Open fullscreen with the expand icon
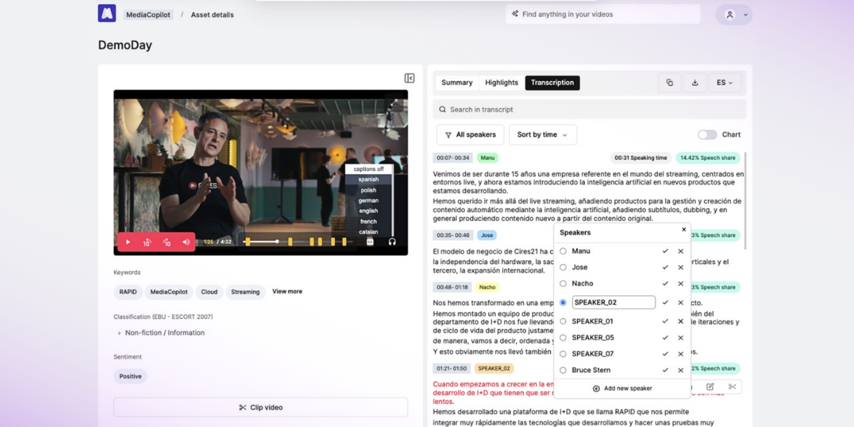 point(394,102)
